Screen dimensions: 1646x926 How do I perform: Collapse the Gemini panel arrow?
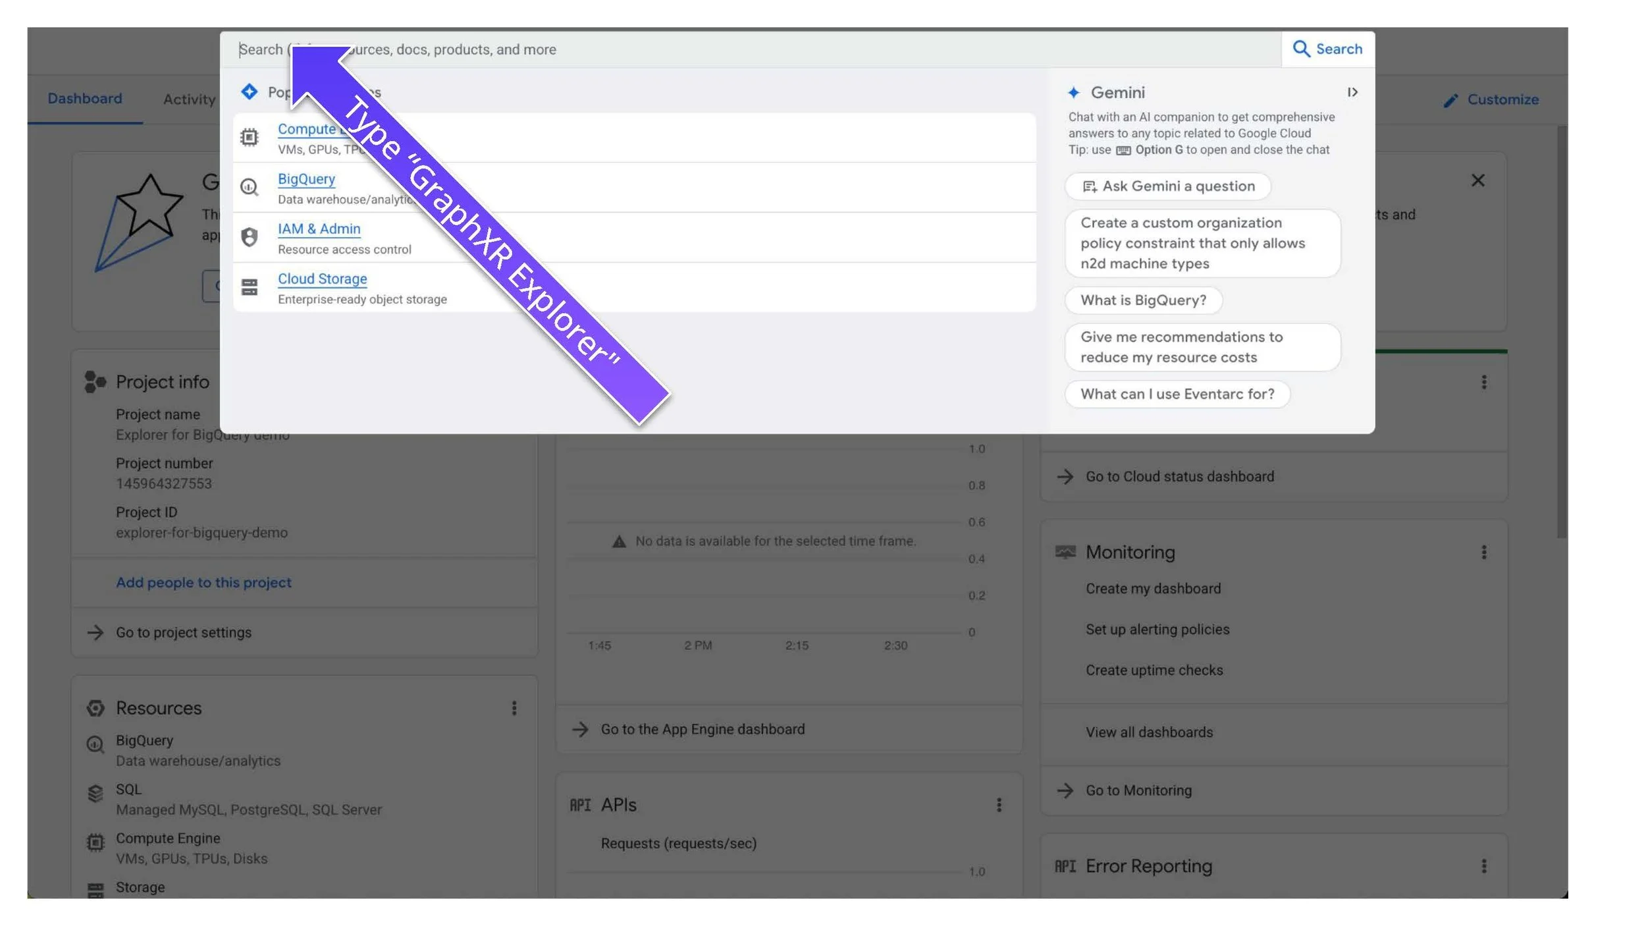(1352, 93)
